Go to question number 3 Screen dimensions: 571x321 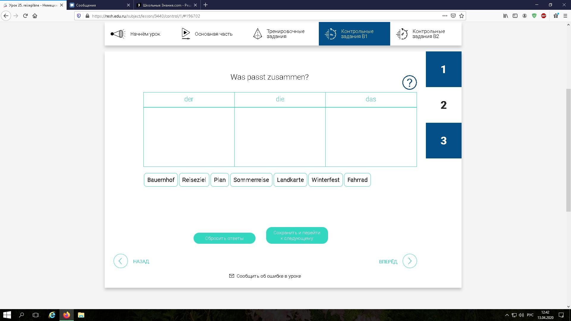coord(443,141)
